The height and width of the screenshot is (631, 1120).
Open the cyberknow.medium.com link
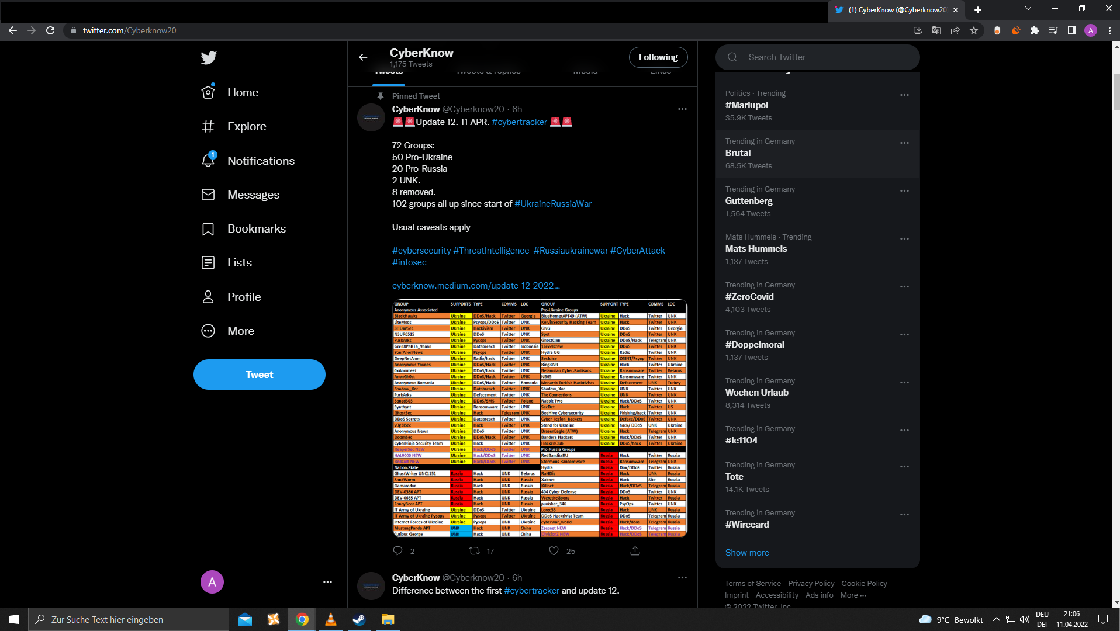coord(476,286)
